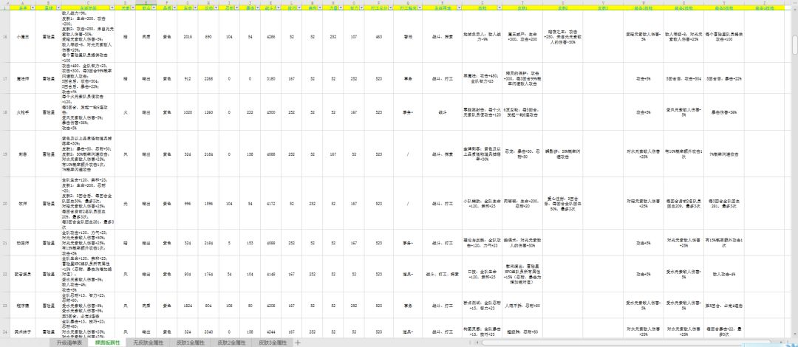Select row 16 via its row header

coord(4,37)
